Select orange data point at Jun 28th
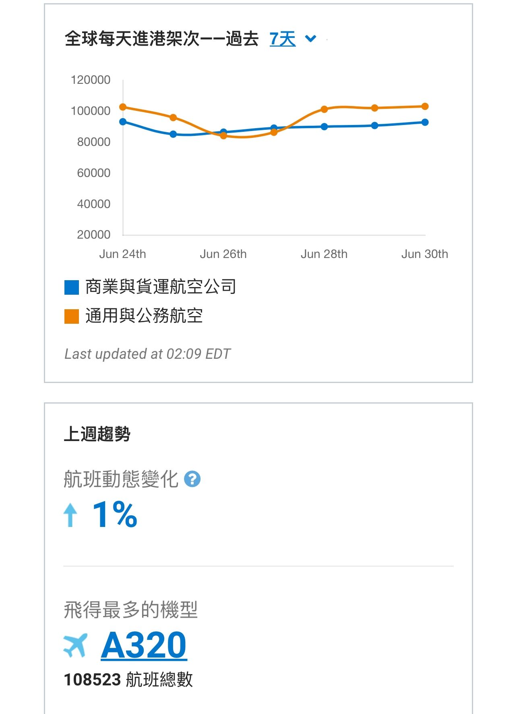Screen dimensions: 517x714 point(324,109)
